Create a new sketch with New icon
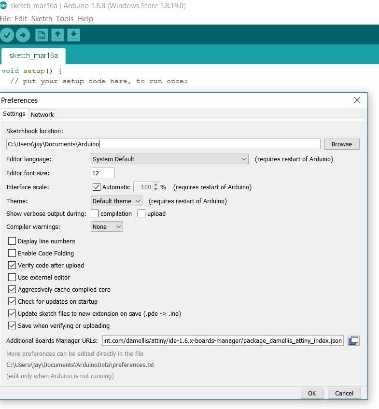The width and height of the screenshot is (379, 409). [42, 35]
